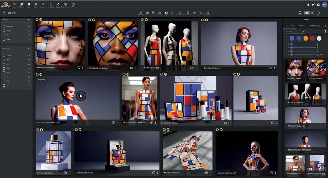The image size is (328, 178).
Task: Open the Workflows monitor icon
Action: [73, 5]
